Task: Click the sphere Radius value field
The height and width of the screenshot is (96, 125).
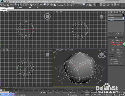Action: 118,41
